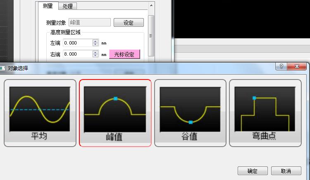Click the 测量对象 label text

(56, 23)
